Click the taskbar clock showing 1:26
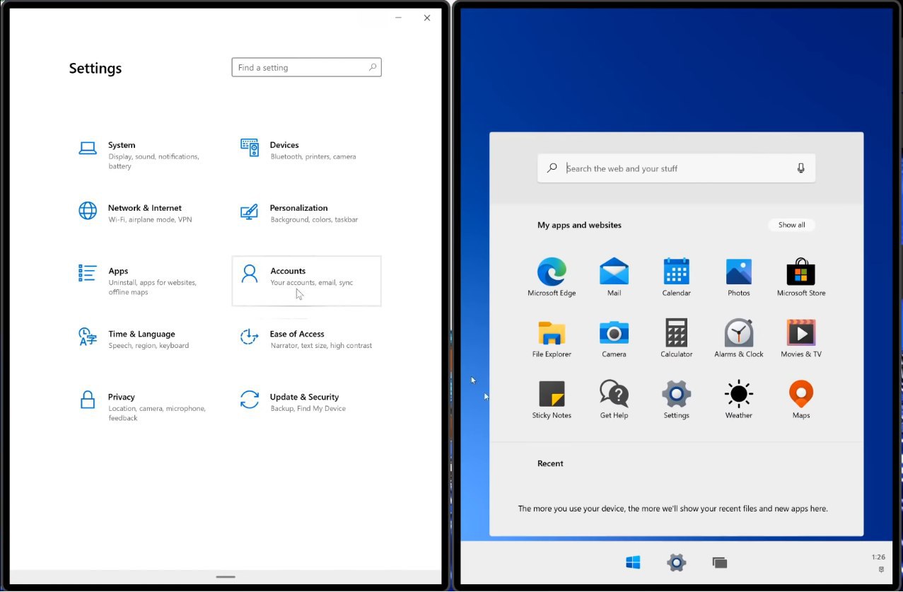The image size is (903, 592). tap(878, 557)
